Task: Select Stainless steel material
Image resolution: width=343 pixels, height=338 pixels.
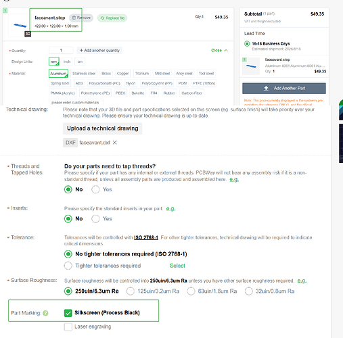Action: coord(84,74)
